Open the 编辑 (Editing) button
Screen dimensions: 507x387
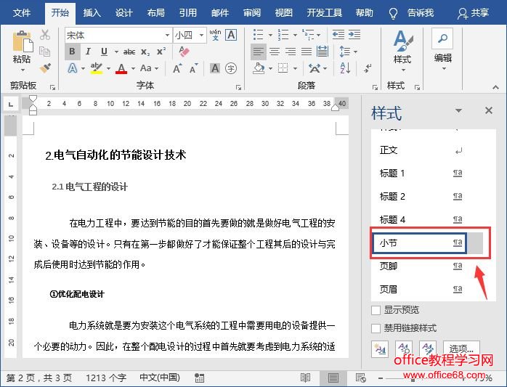pos(442,50)
